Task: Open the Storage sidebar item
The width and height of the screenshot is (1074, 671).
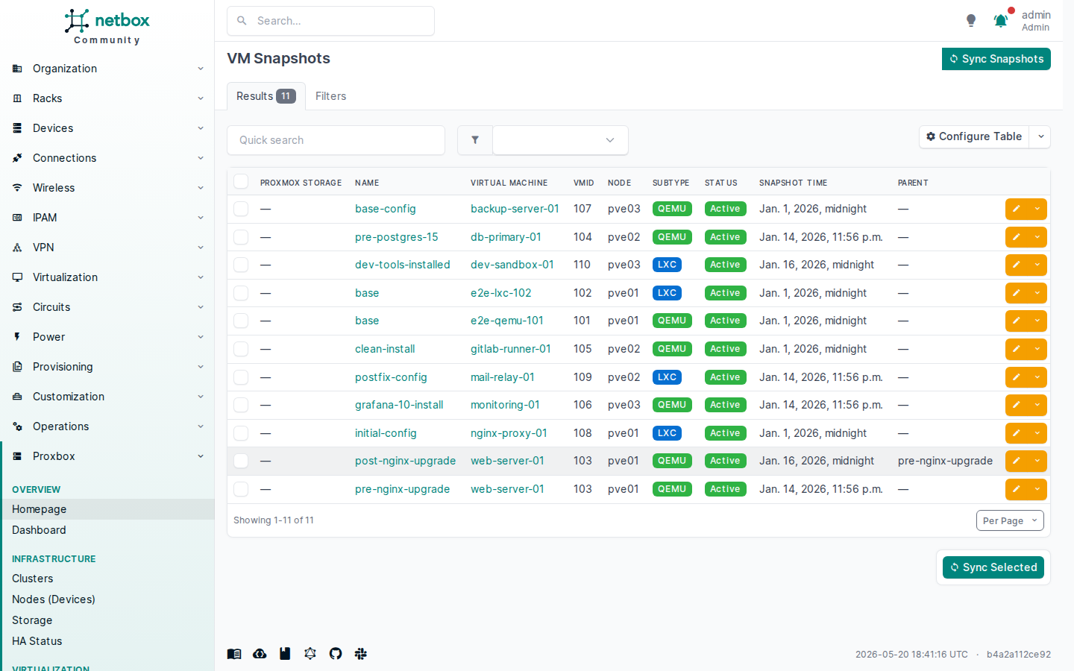Action: pyautogui.click(x=107, y=620)
